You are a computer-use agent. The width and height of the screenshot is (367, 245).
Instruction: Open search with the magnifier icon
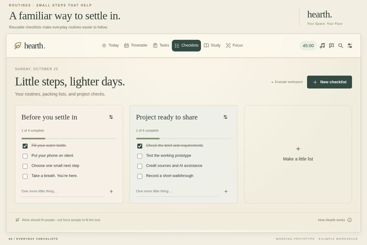click(341, 46)
